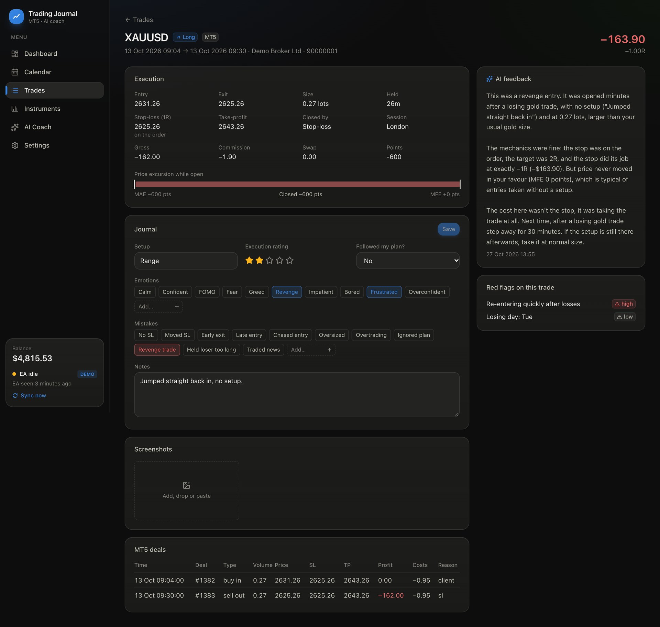The image size is (660, 627).
Task: Click the add screenshot image icon
Action: click(x=187, y=485)
